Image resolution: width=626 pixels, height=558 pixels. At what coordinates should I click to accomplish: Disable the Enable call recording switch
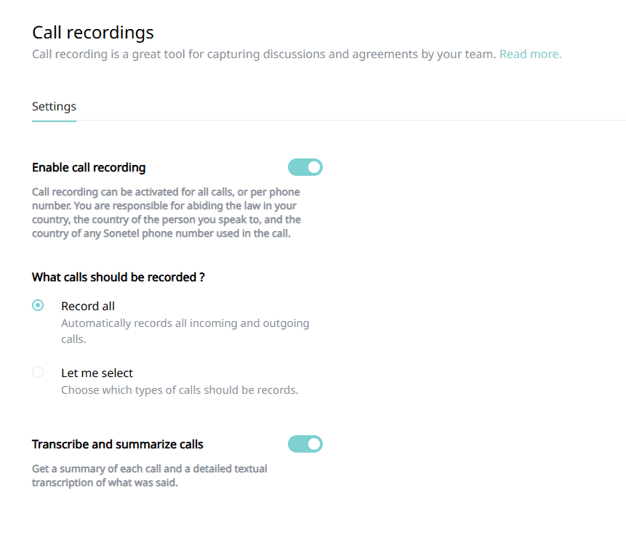coord(305,168)
